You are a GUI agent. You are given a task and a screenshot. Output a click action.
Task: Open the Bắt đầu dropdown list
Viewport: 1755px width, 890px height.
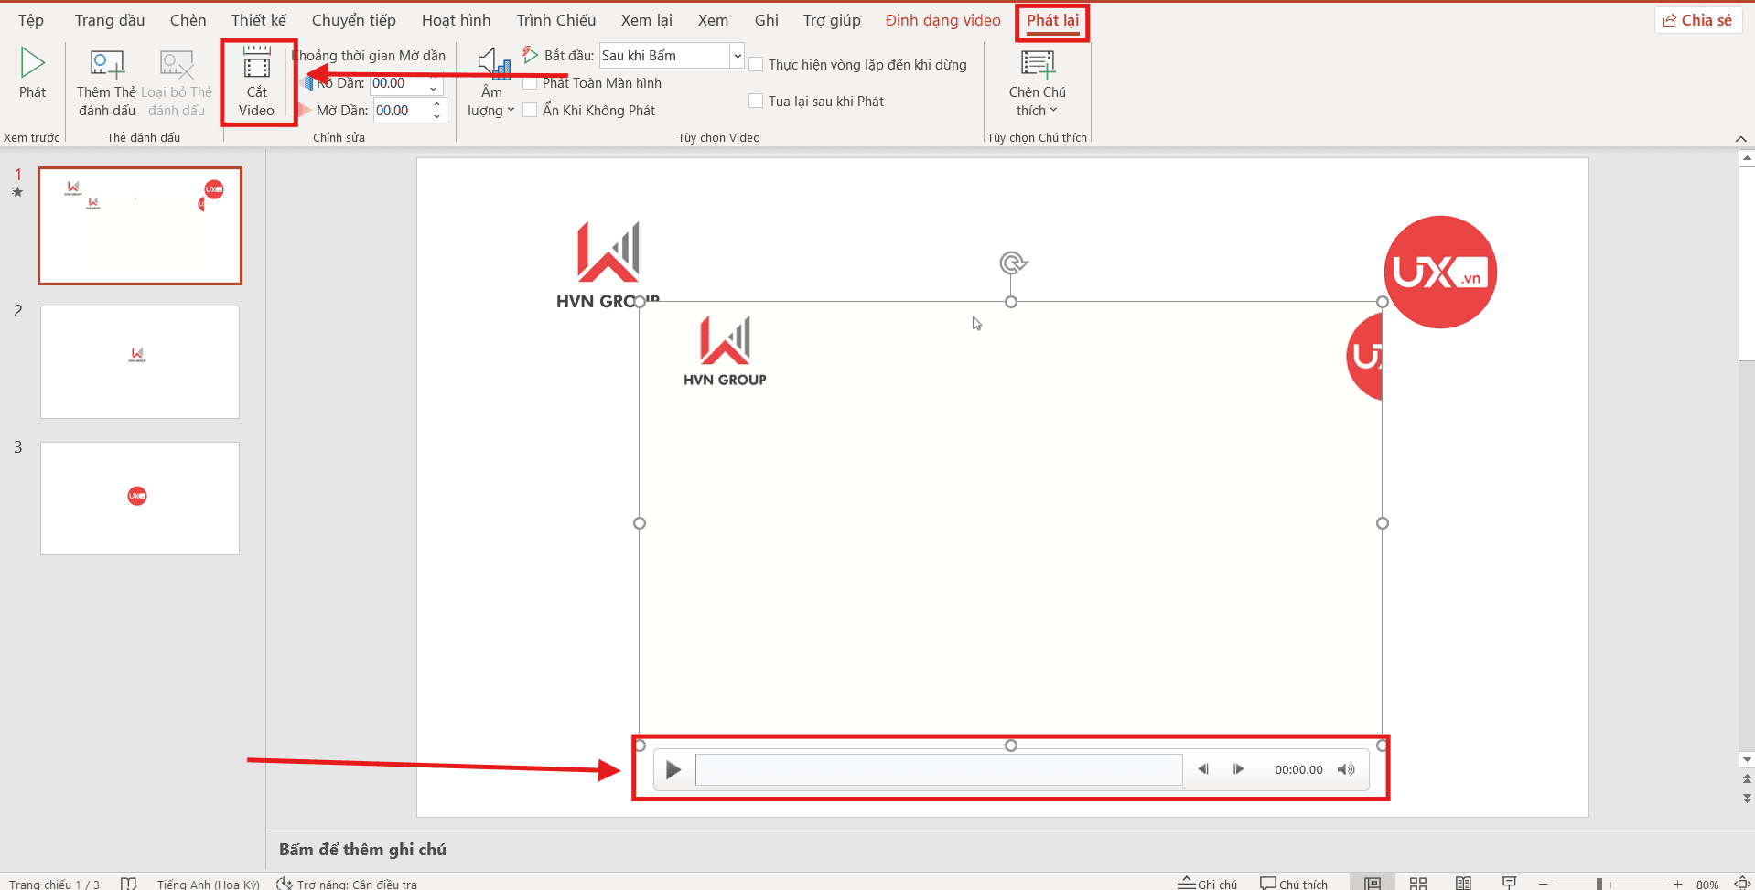click(737, 56)
